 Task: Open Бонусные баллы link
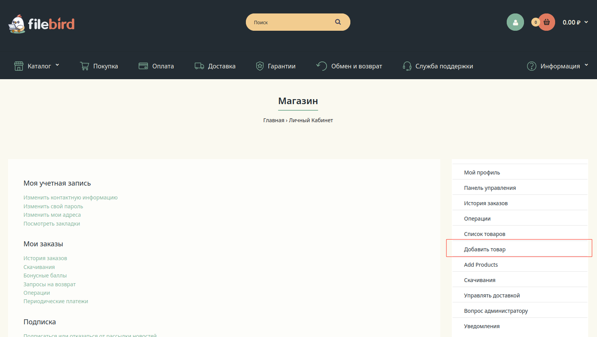(x=45, y=276)
